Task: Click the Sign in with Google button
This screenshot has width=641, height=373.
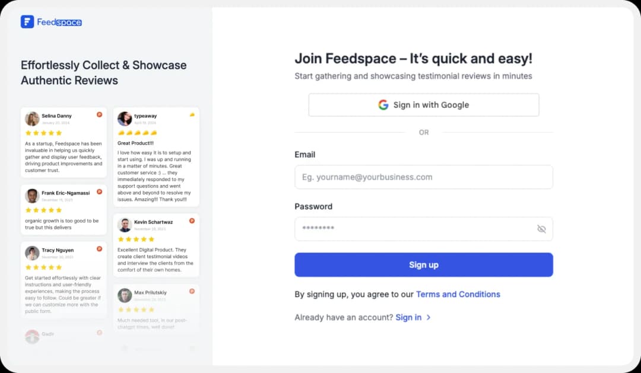Action: (423, 104)
